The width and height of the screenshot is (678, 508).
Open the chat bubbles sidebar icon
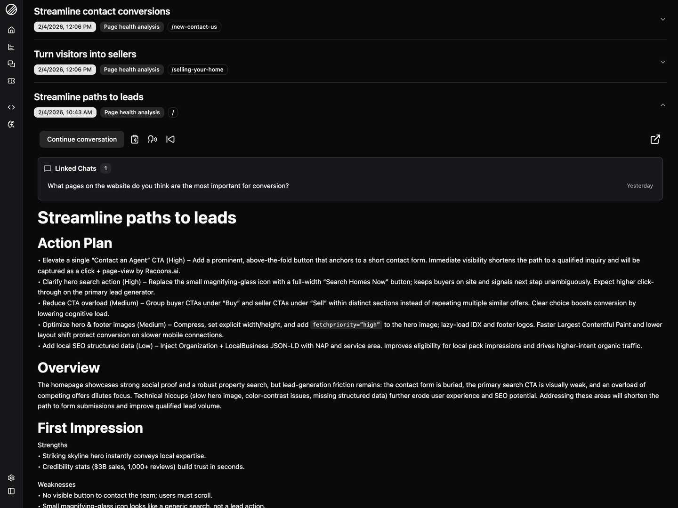11,64
